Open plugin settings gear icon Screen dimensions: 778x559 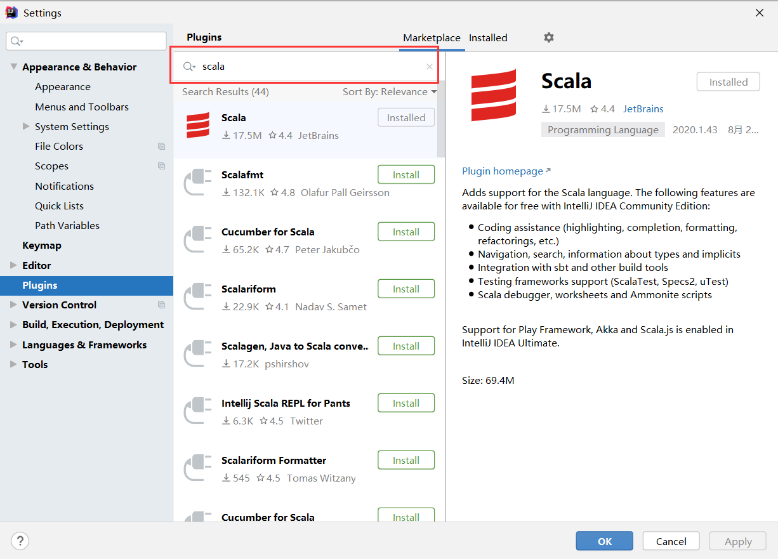click(x=549, y=37)
